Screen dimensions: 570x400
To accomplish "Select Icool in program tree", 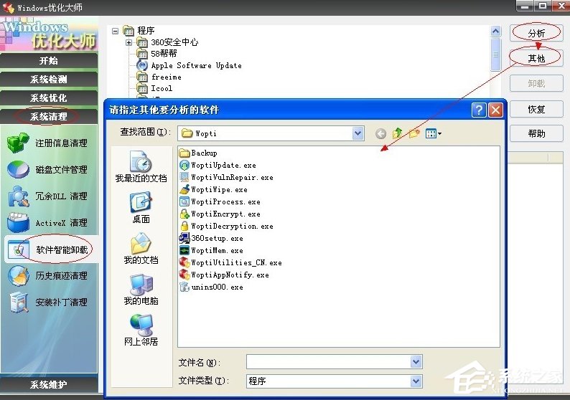I will pos(162,88).
